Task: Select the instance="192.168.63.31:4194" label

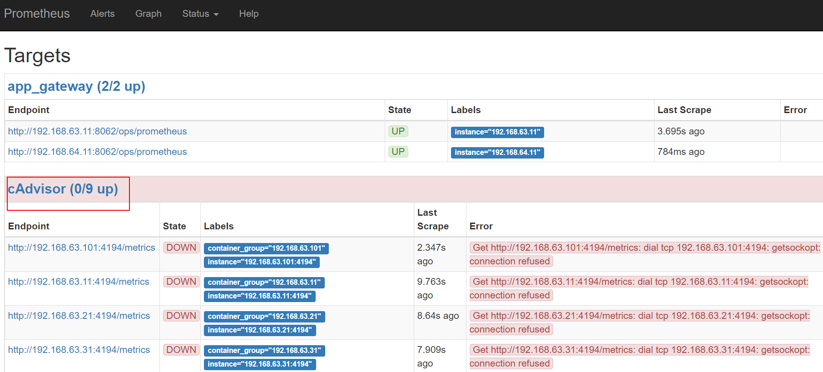Action: [260, 364]
